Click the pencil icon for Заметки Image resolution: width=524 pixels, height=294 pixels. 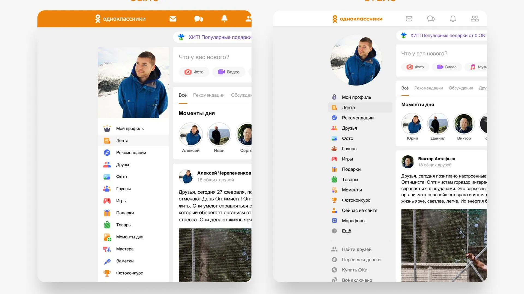[107, 261]
